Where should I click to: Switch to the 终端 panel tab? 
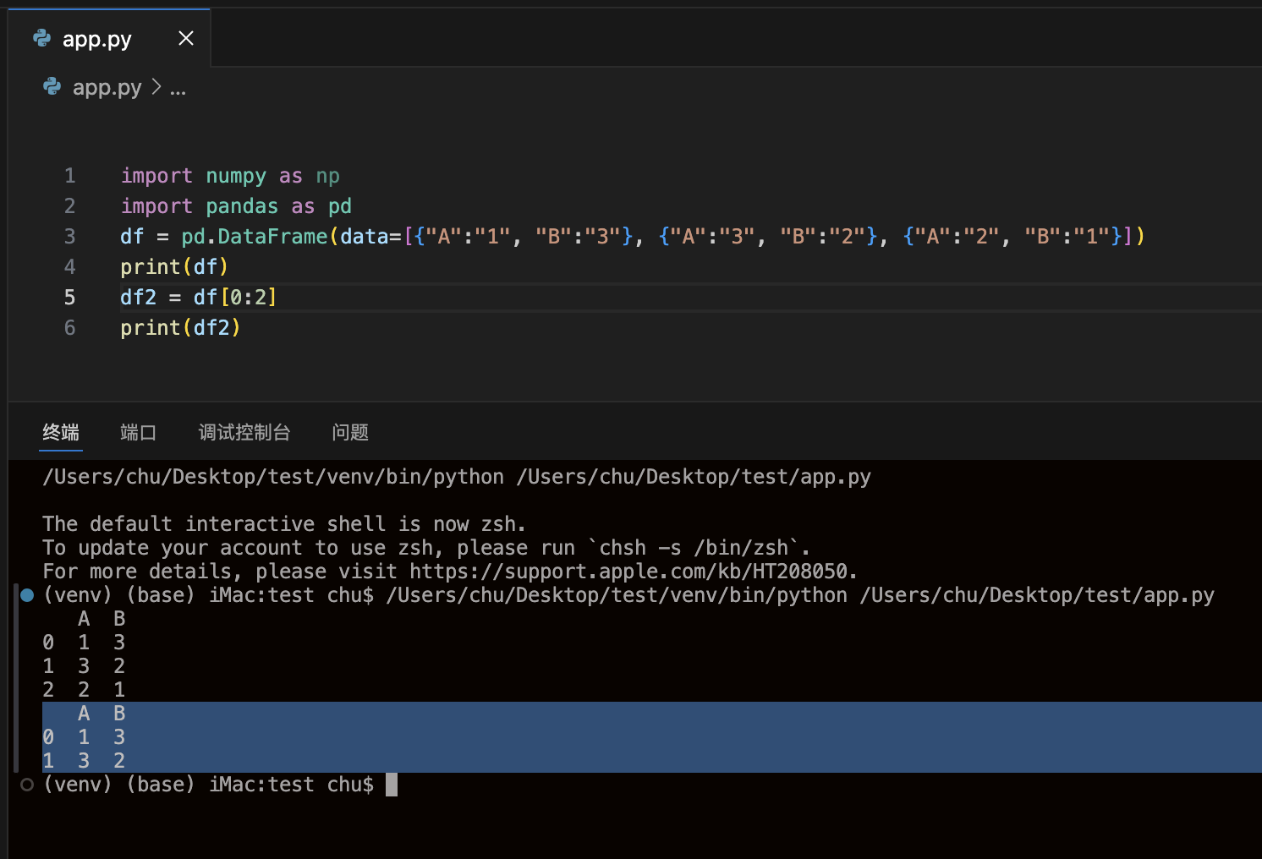[61, 433]
